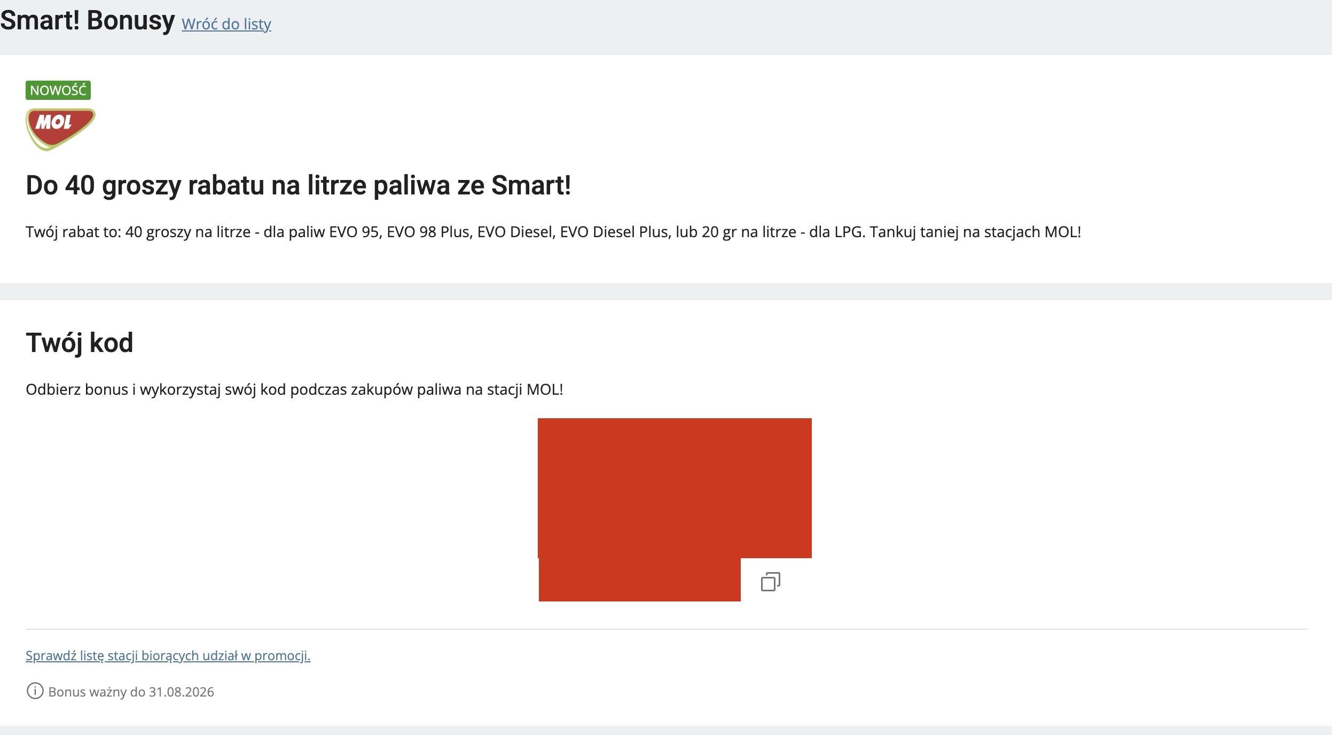Image resolution: width=1332 pixels, height=735 pixels.
Task: Click 'EVO Diesel Plus' in the description
Action: click(x=614, y=232)
